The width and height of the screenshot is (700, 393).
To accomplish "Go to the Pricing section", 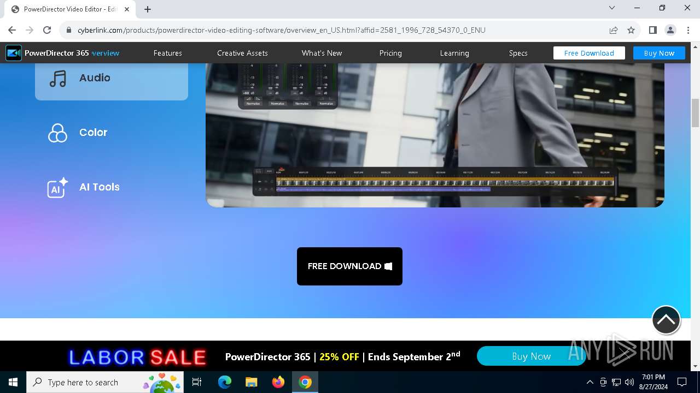I will click(x=390, y=53).
